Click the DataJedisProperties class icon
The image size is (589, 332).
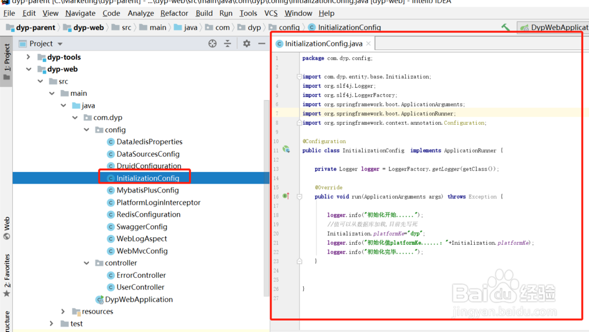tap(111, 142)
